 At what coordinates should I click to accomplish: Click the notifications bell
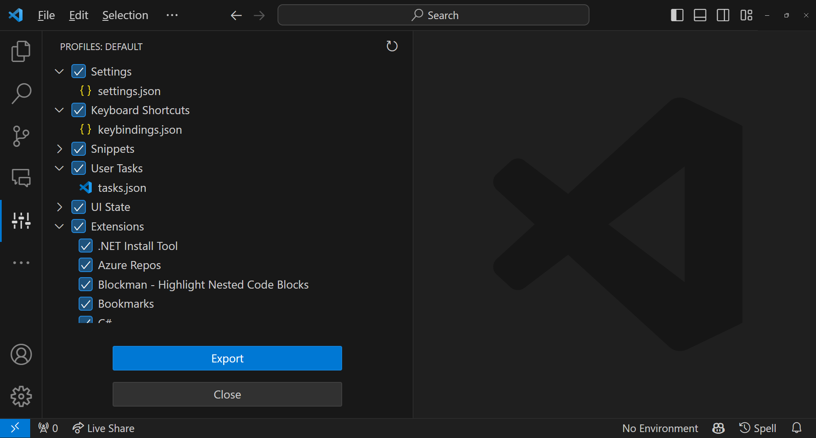point(796,428)
